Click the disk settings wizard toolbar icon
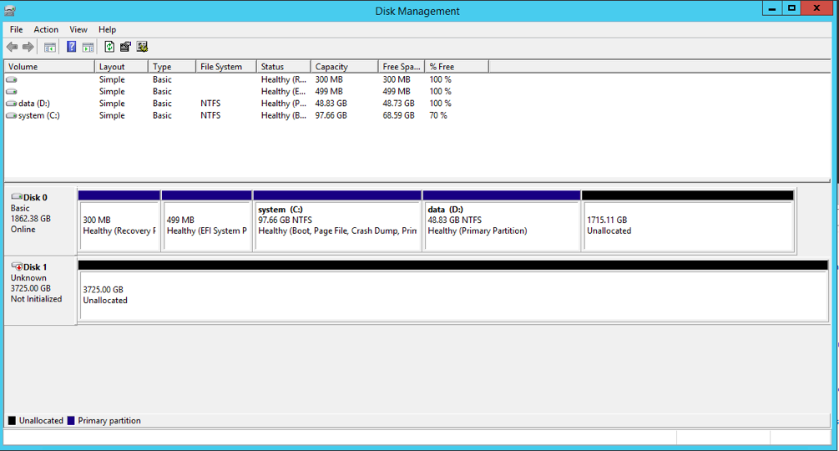Screen dimensions: 839x451 pos(142,48)
